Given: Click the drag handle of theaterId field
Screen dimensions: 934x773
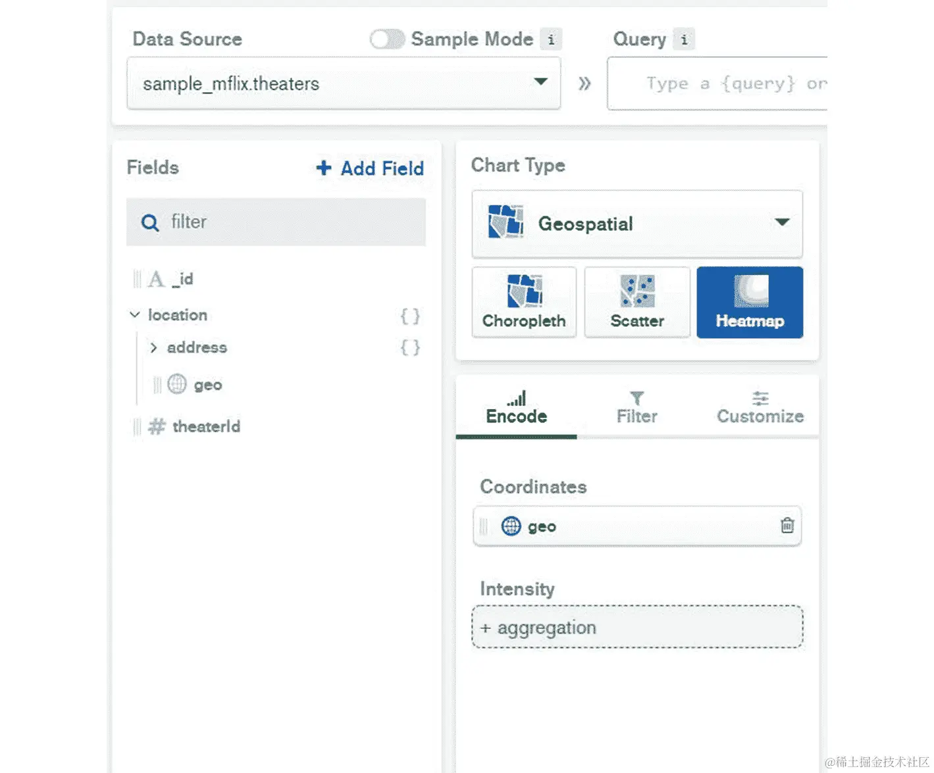Looking at the screenshot, I should [137, 427].
